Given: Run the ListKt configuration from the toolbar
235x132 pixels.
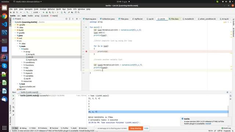Looking at the screenshot, I should point(43,12).
